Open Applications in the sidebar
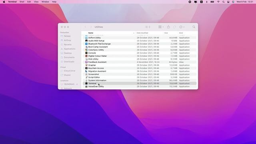Screen dimensions: 256x144 click(x=70, y=49)
